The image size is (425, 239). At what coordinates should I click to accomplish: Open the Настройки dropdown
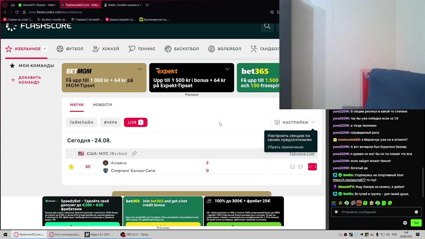click(x=295, y=122)
